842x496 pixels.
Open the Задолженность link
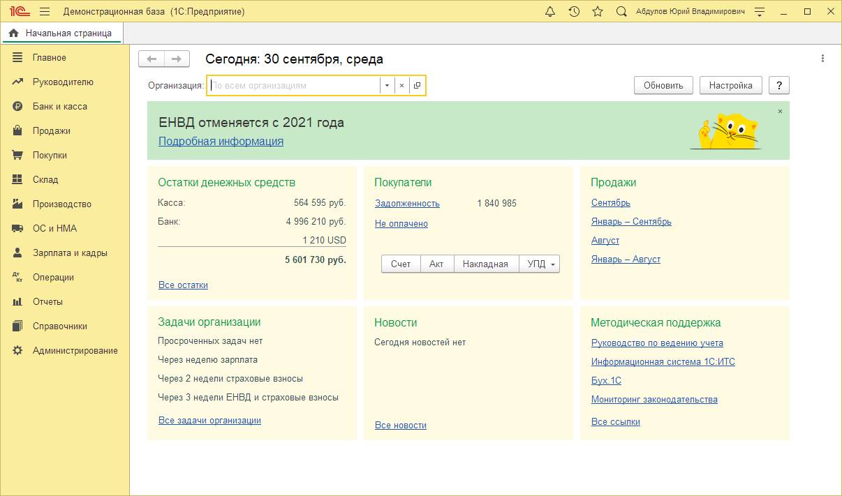coord(407,204)
